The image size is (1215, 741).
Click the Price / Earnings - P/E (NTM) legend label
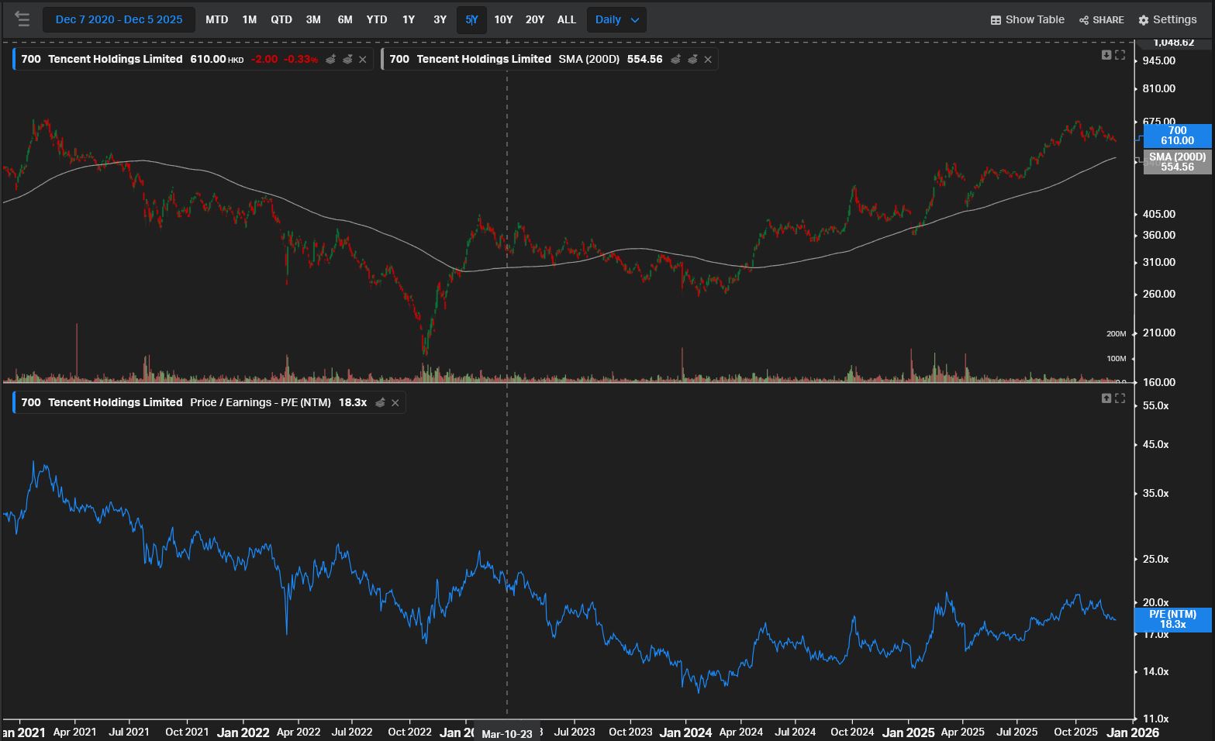[x=261, y=402]
